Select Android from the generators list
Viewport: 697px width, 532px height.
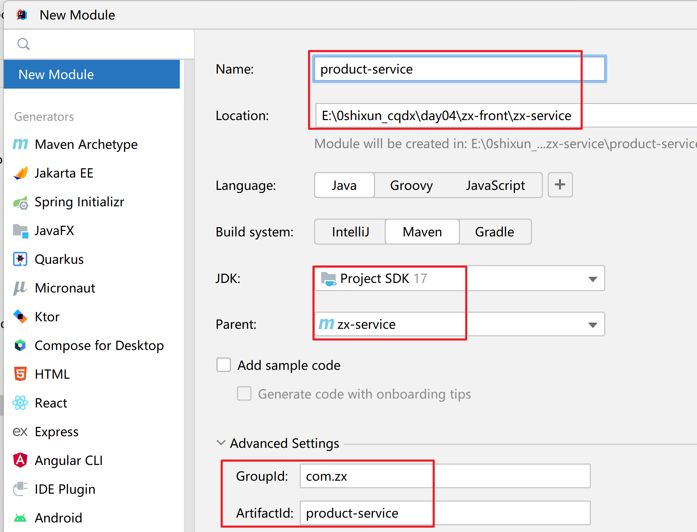pyautogui.click(x=59, y=518)
